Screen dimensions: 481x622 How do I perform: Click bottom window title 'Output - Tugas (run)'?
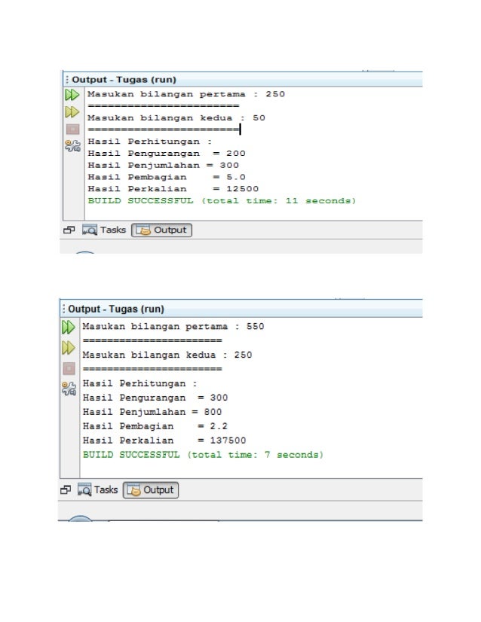click(x=116, y=309)
